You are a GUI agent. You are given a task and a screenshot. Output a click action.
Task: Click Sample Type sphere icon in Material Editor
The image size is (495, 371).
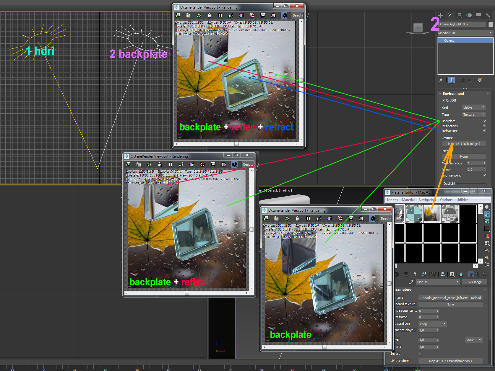coord(487,207)
